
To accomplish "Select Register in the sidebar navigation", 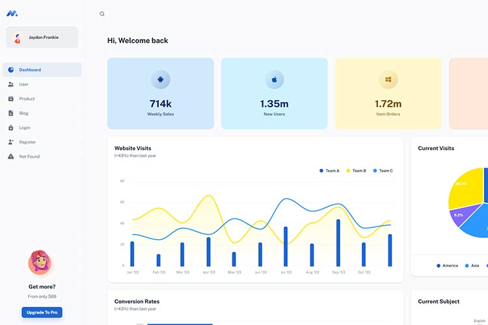I will click(27, 142).
